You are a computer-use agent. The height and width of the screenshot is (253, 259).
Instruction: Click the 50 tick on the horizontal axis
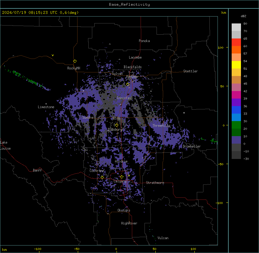tap(154, 249)
